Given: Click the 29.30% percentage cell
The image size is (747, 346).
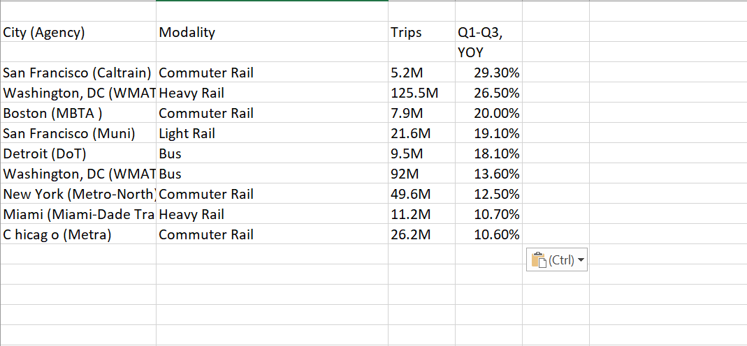Looking at the screenshot, I should (496, 73).
